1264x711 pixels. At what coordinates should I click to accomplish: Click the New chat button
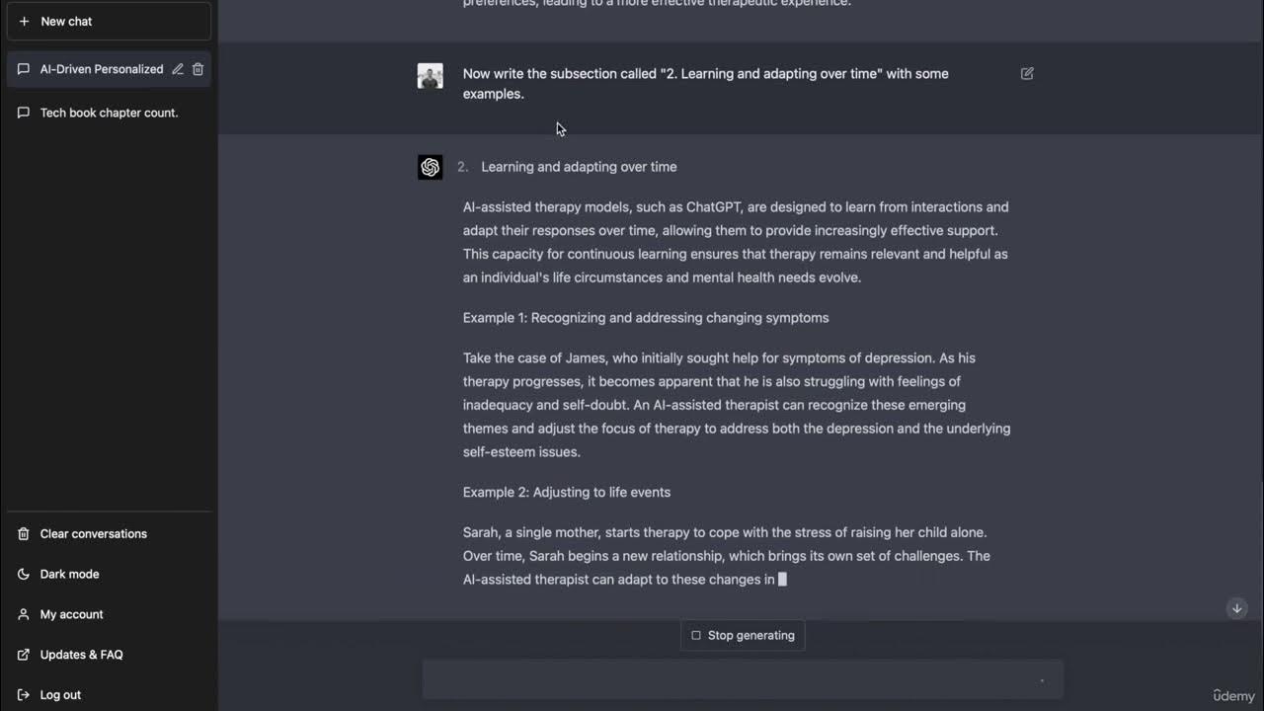(109, 21)
